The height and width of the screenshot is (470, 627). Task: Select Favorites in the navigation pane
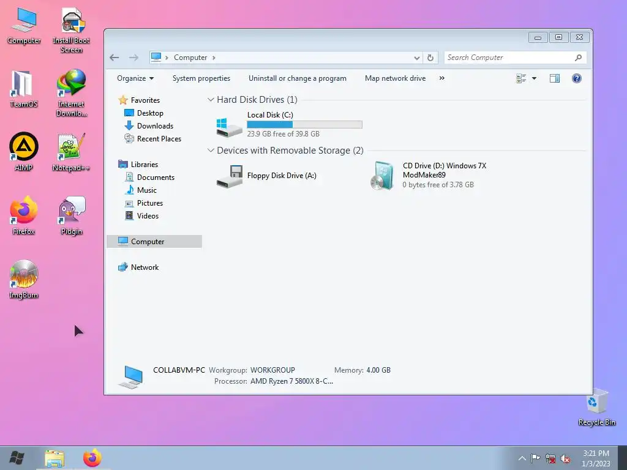(139, 100)
